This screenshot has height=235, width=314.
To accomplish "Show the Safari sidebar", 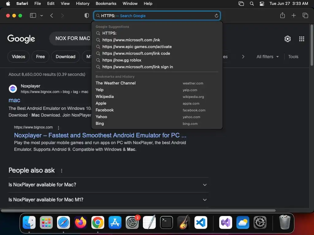I will coord(33,16).
